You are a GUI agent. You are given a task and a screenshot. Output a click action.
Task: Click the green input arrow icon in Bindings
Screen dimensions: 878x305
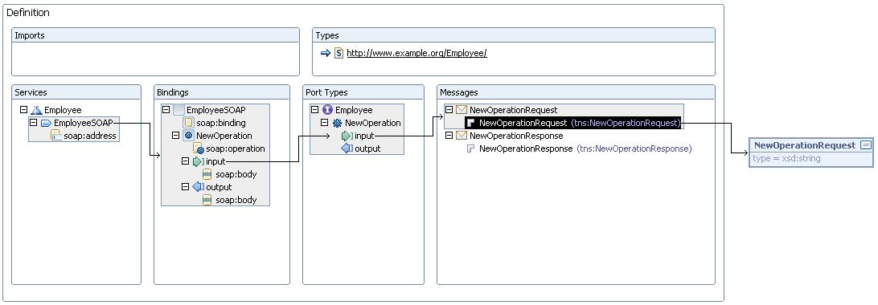(199, 161)
